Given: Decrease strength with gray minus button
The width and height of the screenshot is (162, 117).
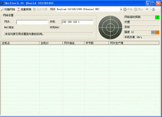Looking at the screenshot, I should pos(153,32).
